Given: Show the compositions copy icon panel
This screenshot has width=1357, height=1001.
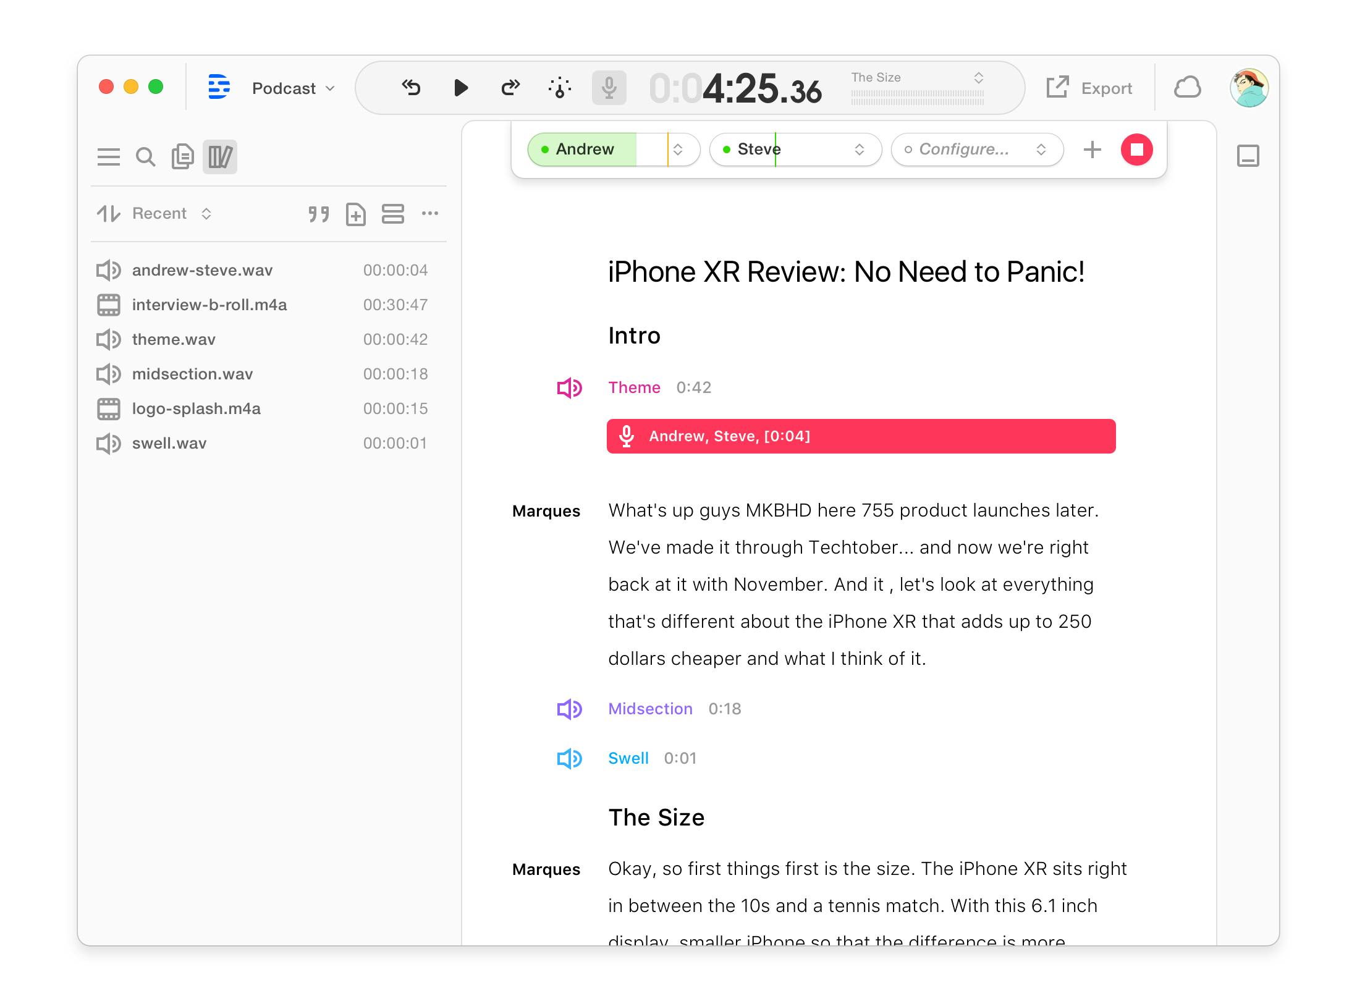Looking at the screenshot, I should (183, 157).
